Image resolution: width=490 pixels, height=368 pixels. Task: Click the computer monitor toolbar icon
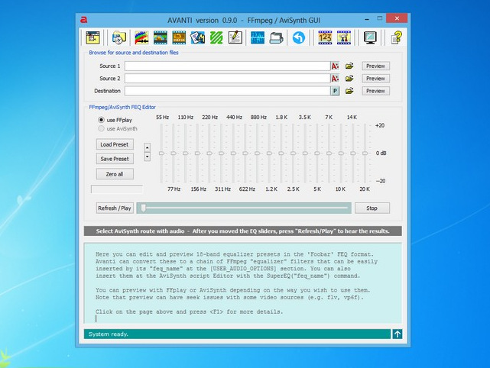(370, 37)
